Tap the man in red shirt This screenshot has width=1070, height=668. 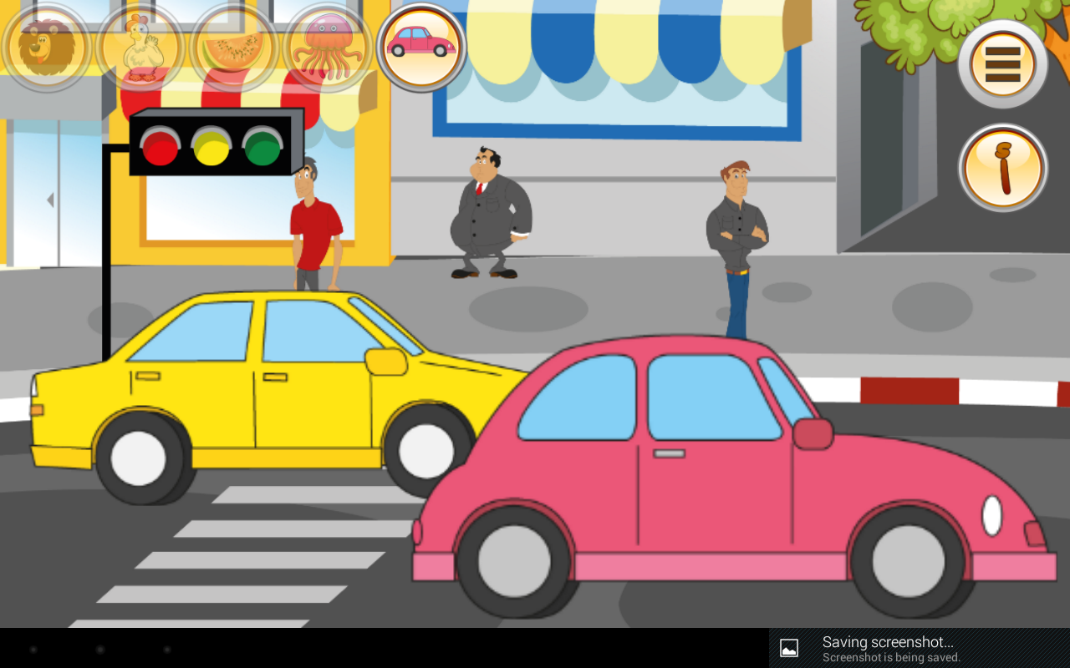click(314, 225)
